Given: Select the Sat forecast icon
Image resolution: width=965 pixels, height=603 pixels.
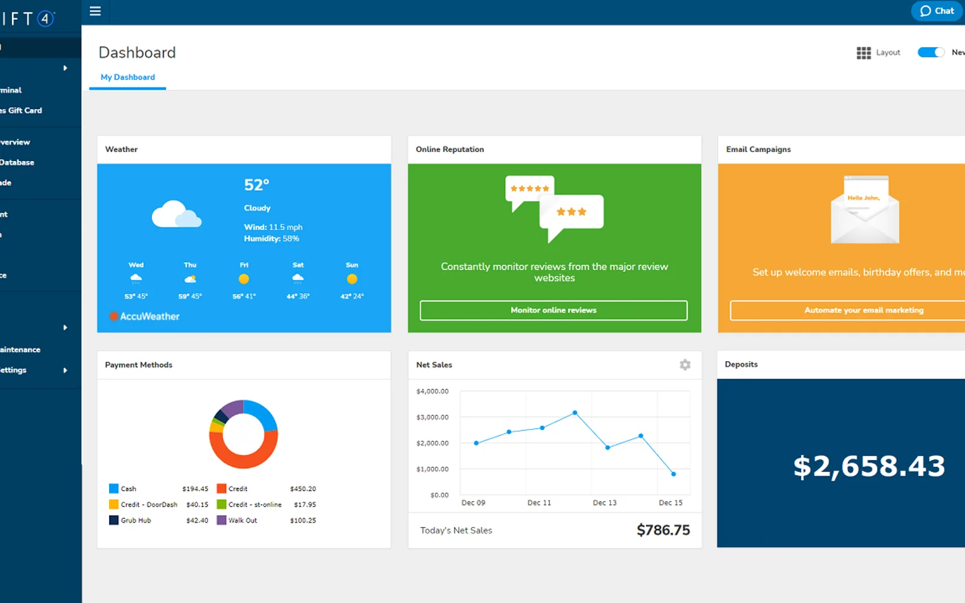Looking at the screenshot, I should 298,279.
